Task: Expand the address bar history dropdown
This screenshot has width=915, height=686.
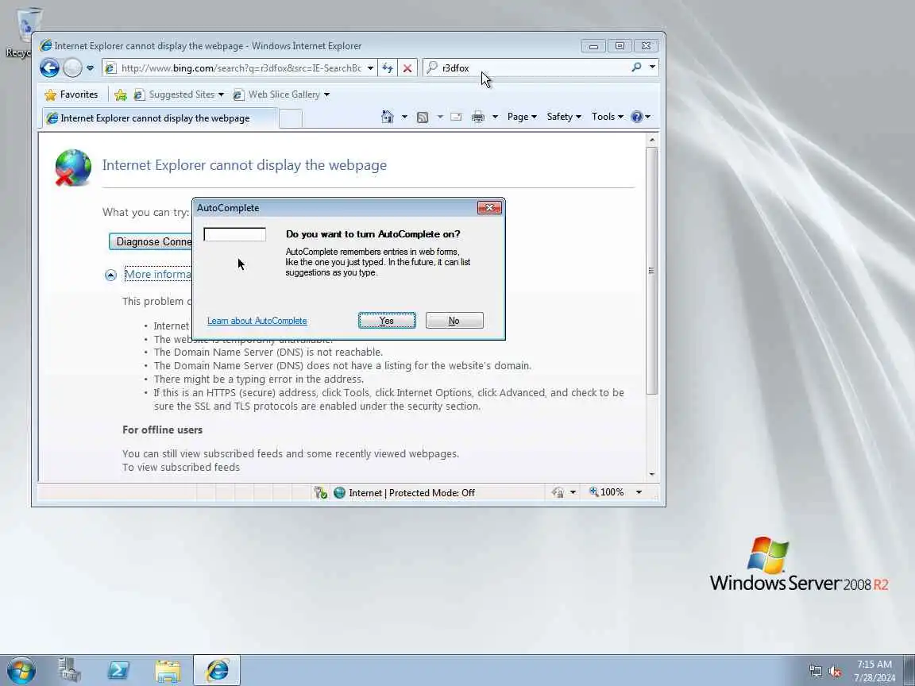Action: (371, 68)
